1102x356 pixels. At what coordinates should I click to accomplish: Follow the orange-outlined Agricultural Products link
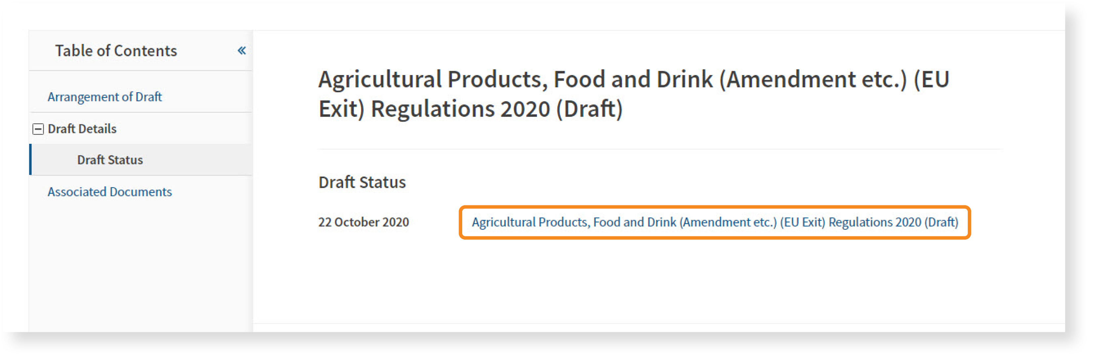[714, 222]
